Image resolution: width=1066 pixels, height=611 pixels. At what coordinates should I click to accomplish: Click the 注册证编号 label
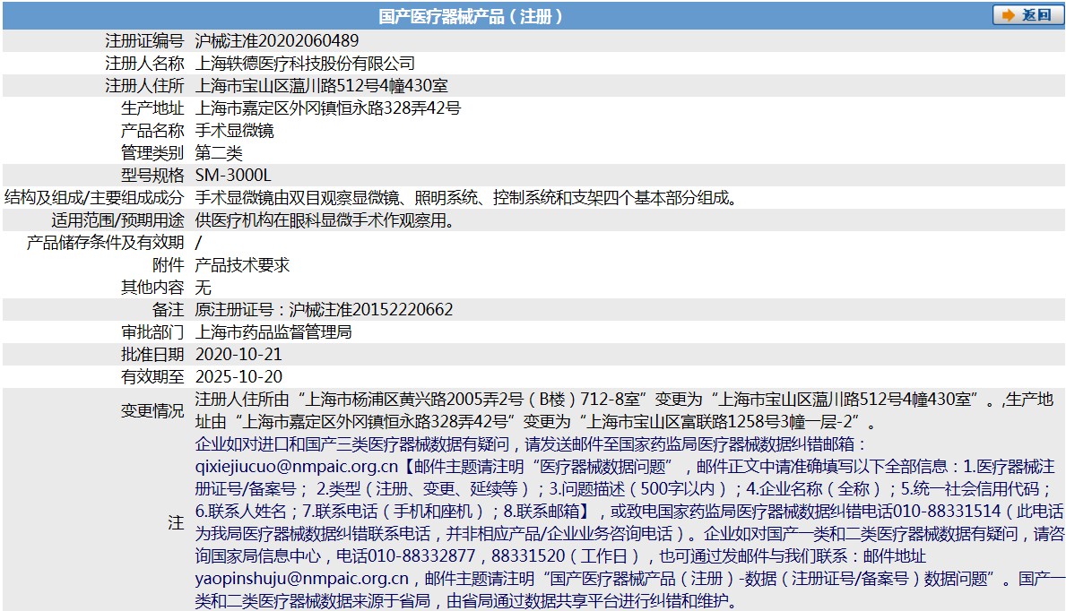coord(144,41)
